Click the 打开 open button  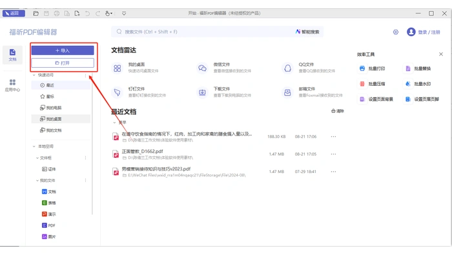click(x=63, y=63)
